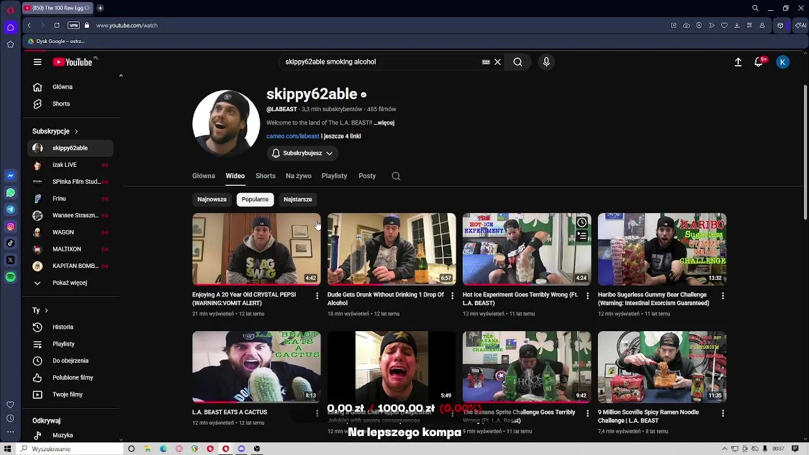Open options menu for Dude Gets Drunk video
Viewport: 809px width, 455px height.
[x=453, y=296]
